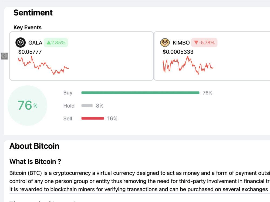Open the KIMBO key event card
The width and height of the screenshot is (270, 202).
click(212, 56)
